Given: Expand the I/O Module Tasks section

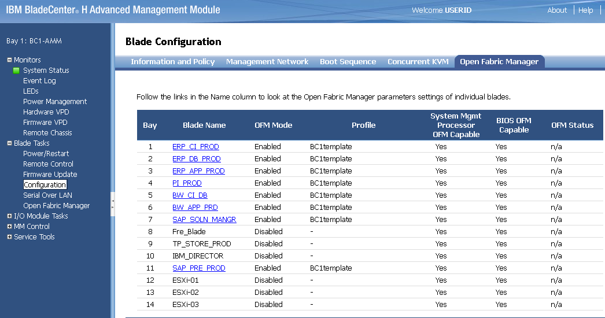Looking at the screenshot, I should tap(9, 216).
